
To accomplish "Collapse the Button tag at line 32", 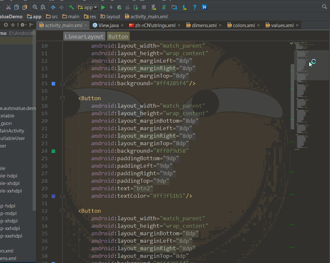I will [x=62, y=211].
